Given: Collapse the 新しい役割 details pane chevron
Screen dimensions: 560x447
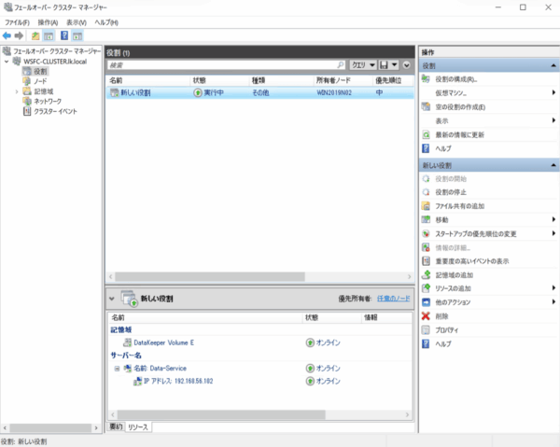Looking at the screenshot, I should click(112, 299).
